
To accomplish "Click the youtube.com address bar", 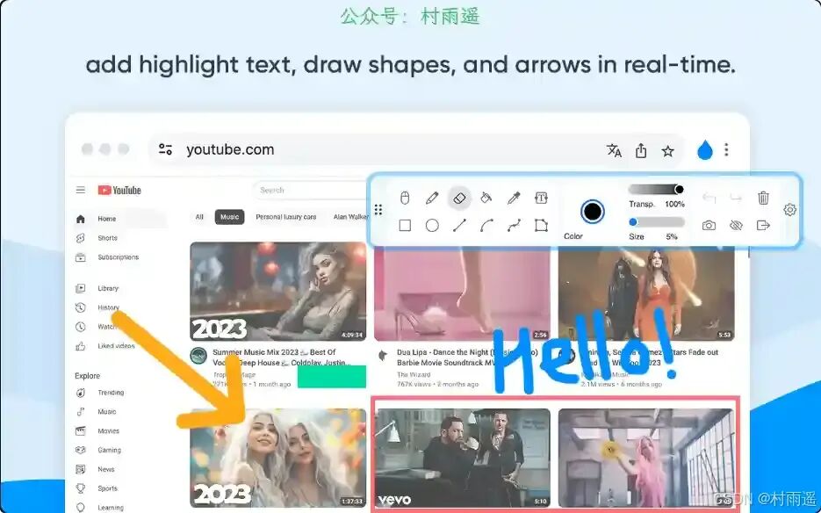I will coord(416,150).
